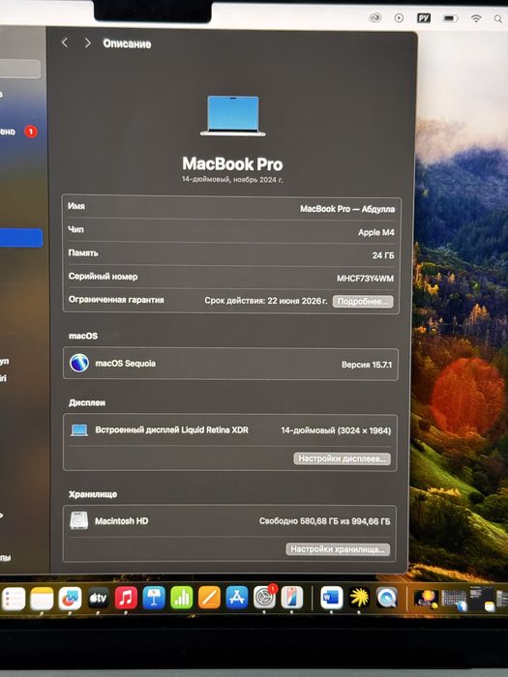Click the MacBook Pro laptop image
This screenshot has width=508, height=677.
[233, 116]
